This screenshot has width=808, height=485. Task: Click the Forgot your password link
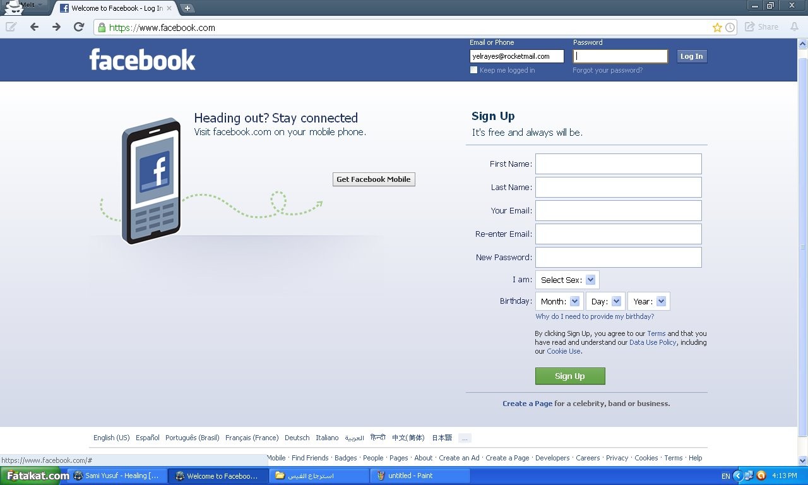coord(607,70)
